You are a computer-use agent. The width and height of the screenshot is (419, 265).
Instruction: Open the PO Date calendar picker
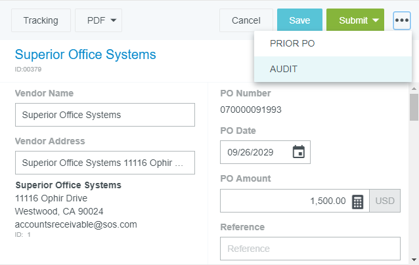tap(299, 152)
